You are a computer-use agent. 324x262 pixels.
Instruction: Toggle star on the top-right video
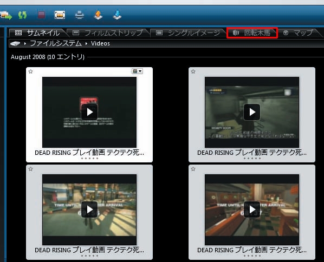(193, 71)
